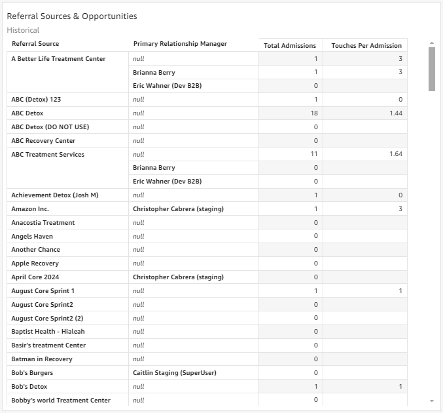
Task: Sort by the Referral Source column header
Action: (35, 44)
